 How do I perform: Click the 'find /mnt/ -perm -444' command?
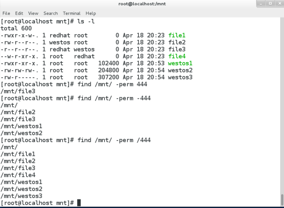click(114, 98)
